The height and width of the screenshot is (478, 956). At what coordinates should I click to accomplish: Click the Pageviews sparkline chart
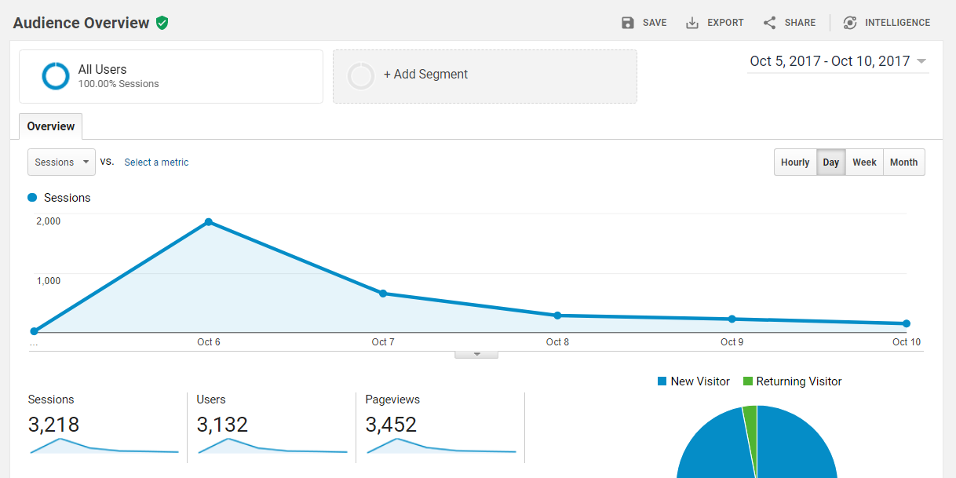(x=441, y=445)
